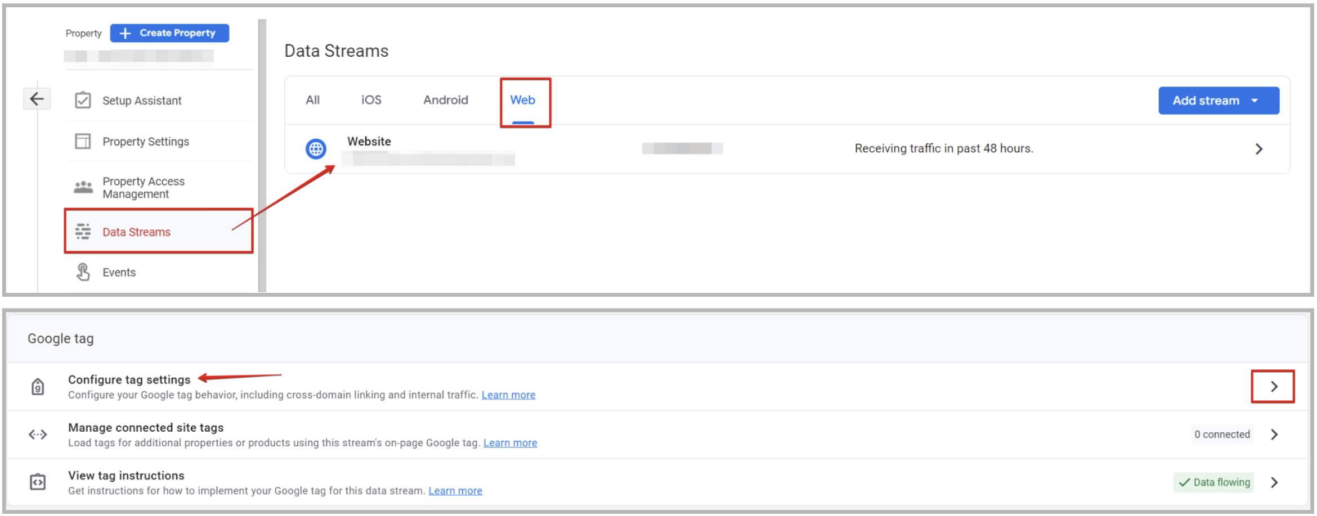
Task: Switch to the iOS tab
Action: point(371,100)
